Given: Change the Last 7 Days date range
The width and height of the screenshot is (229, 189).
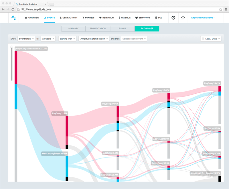Looking at the screenshot, I should 211,39.
